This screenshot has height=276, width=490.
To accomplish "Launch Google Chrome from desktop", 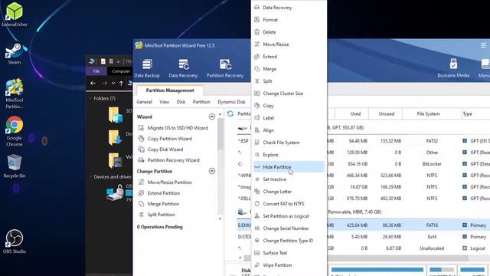I will [14, 131].
